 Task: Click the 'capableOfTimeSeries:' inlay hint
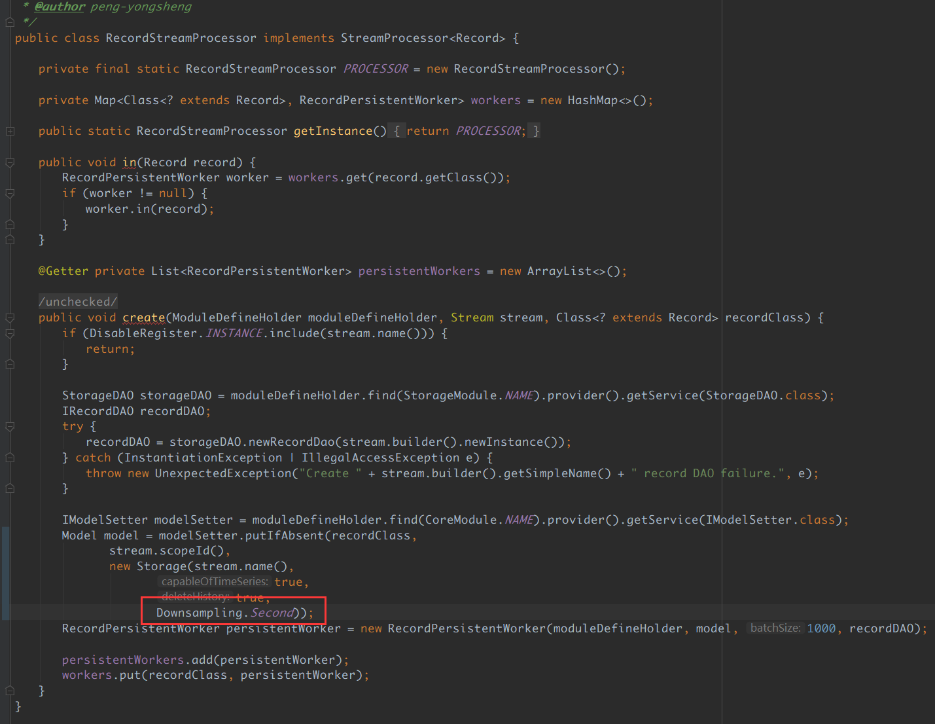[215, 582]
